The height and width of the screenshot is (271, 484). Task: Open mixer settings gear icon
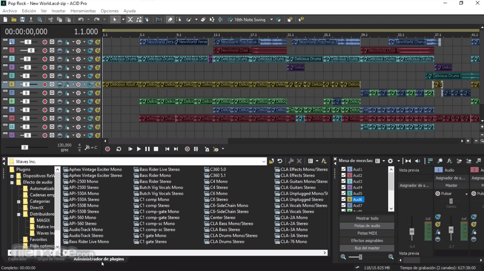click(x=391, y=161)
